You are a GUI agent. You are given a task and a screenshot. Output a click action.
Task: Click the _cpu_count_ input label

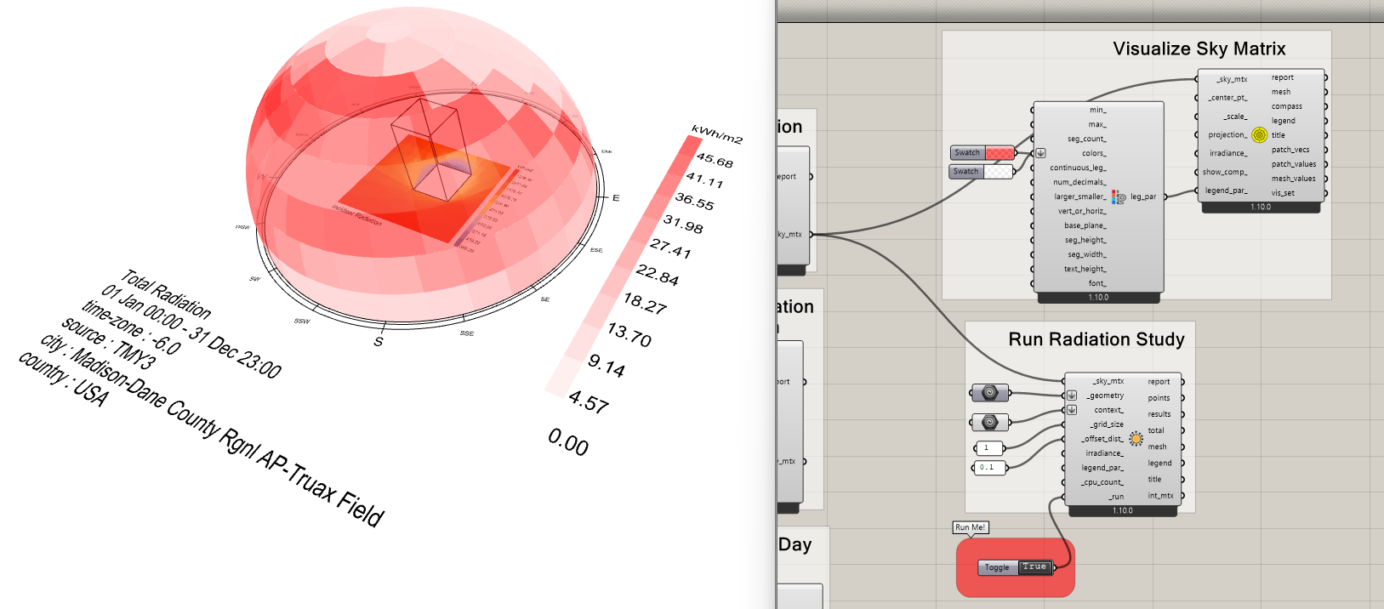pyautogui.click(x=1102, y=482)
